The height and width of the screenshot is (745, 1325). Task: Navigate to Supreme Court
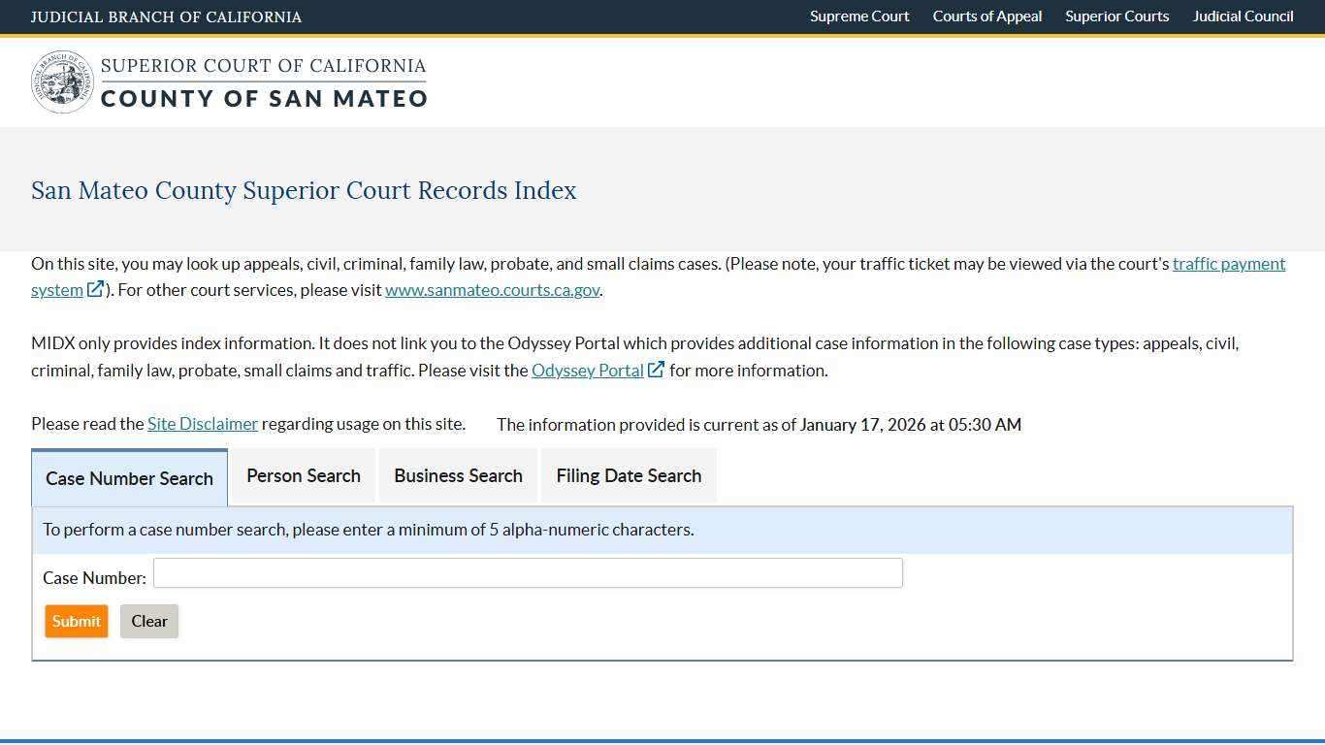(x=858, y=16)
